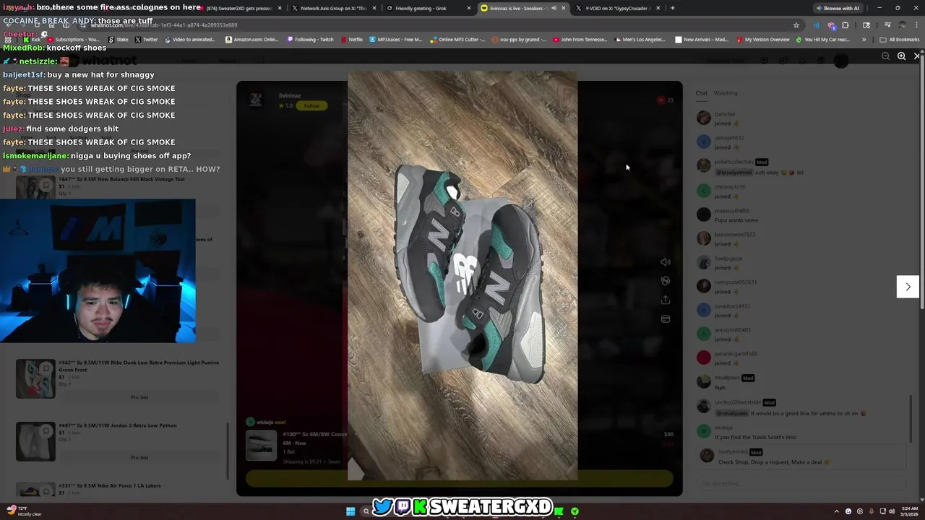Open the My Verizon Overview bookmark
The height and width of the screenshot is (520, 925).
762,40
